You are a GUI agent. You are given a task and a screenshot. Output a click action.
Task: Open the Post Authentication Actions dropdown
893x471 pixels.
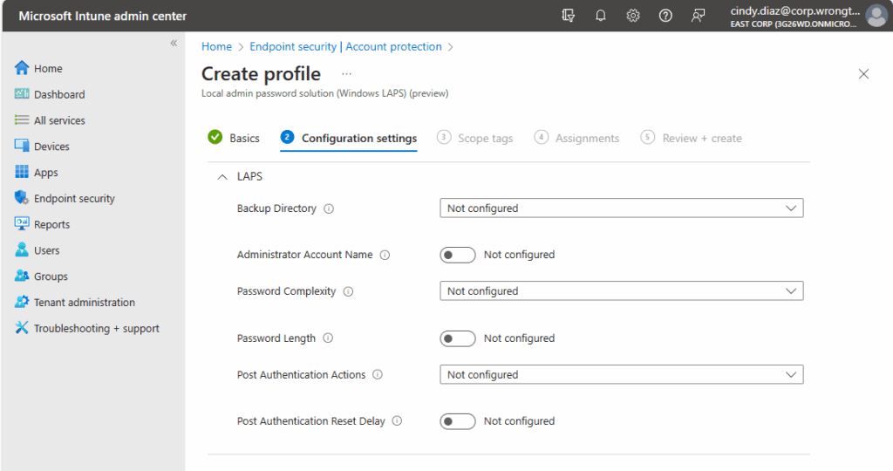(x=621, y=375)
